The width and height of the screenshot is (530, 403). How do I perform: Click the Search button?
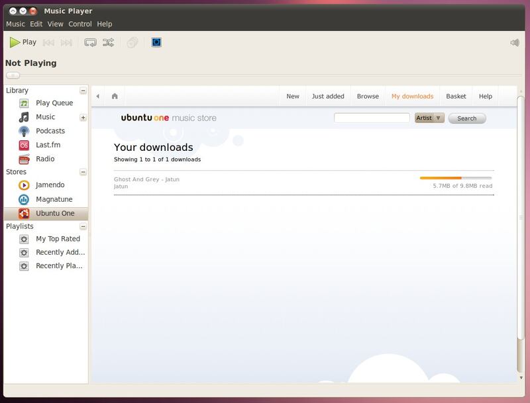[466, 118]
